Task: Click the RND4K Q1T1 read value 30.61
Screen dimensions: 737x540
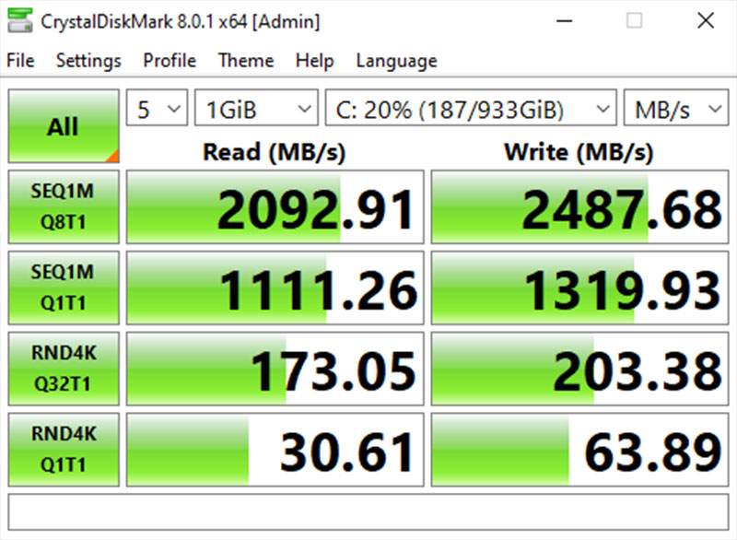Action: (x=275, y=450)
